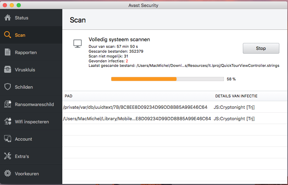The image size is (288, 185).
Task: Go to the Viruskluis label
Action: coord(25,70)
